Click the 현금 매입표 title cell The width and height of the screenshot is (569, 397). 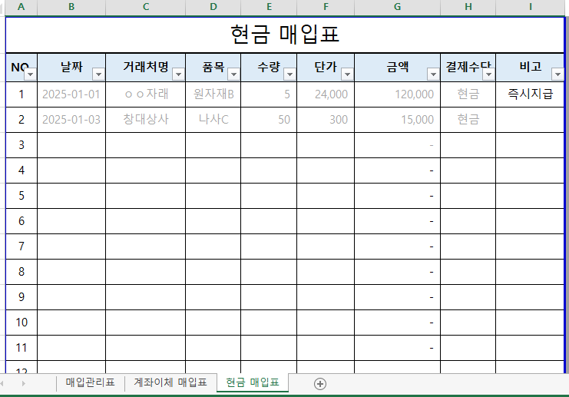[285, 35]
